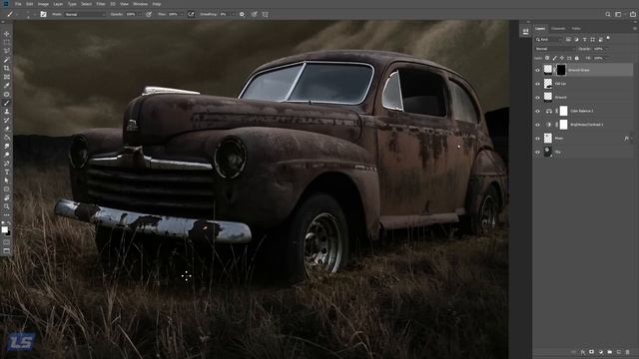Image resolution: width=639 pixels, height=359 pixels.
Task: Hide the Color Balance 1 adjustment layer
Action: click(x=537, y=111)
